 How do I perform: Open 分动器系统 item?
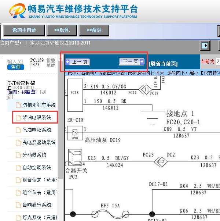[34, 155]
